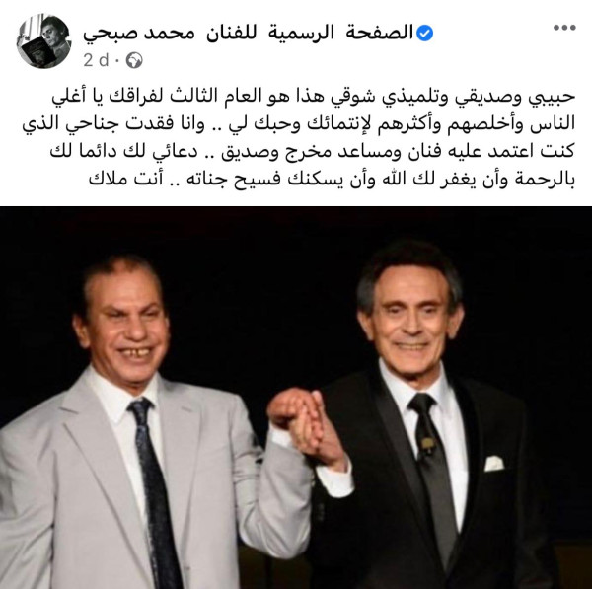Click the first line of post text starting حبيبي وصديقي
592x589 pixels.
(x=314, y=97)
